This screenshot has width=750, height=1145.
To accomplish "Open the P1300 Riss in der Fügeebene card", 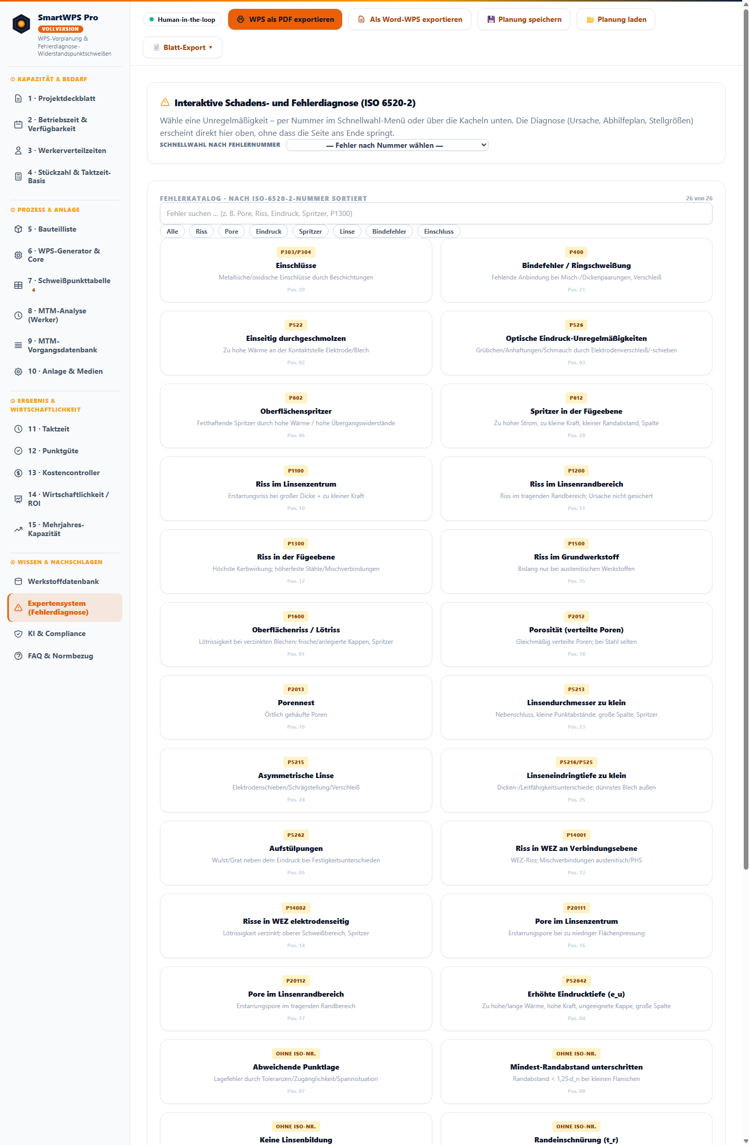I will [x=296, y=562].
